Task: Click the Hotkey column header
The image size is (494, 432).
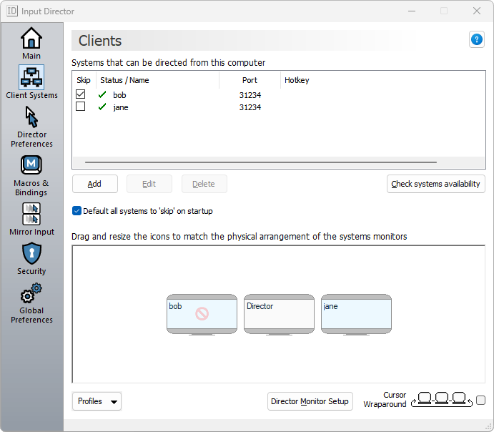Action: click(297, 80)
